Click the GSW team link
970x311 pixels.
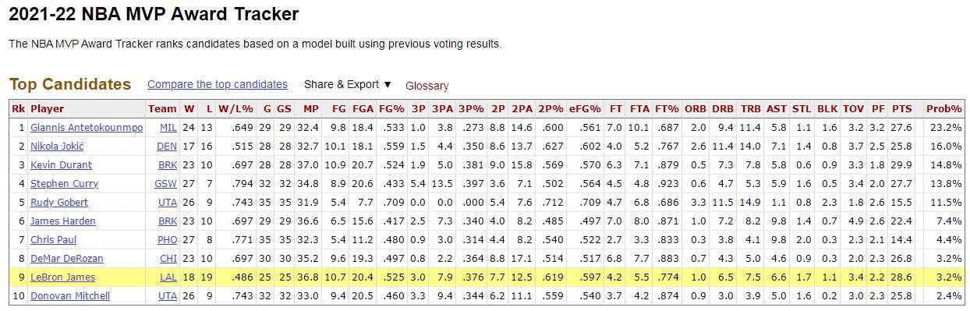166,184
